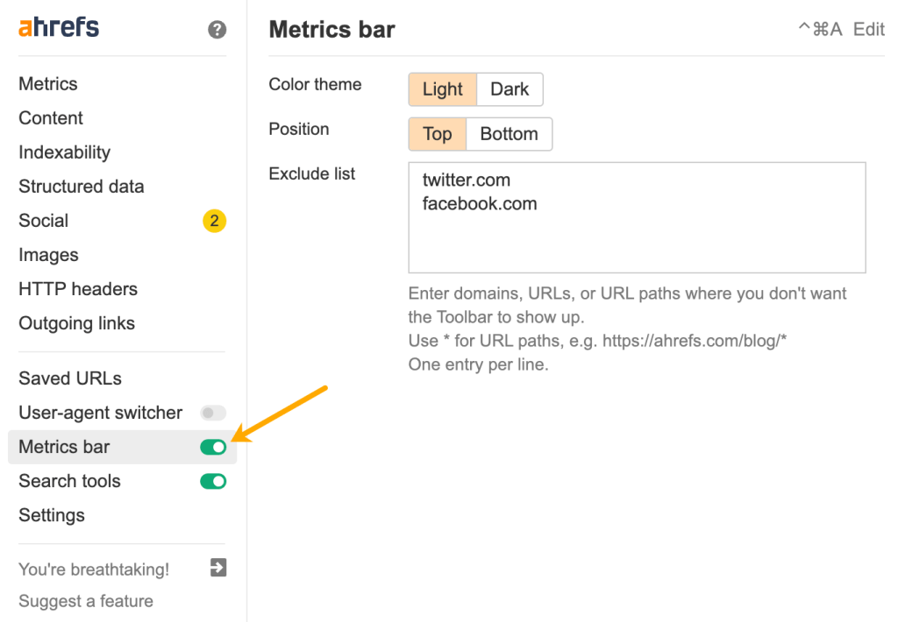Enable the User-agent switcher toggle

(213, 413)
